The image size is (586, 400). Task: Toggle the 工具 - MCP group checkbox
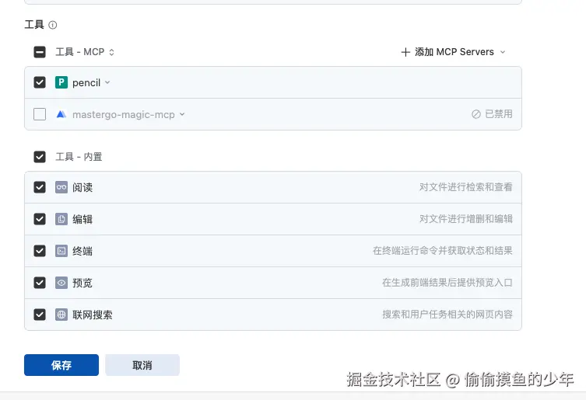(40, 52)
